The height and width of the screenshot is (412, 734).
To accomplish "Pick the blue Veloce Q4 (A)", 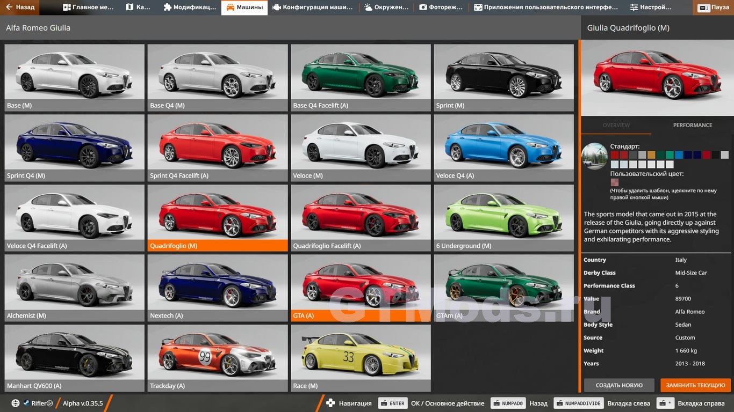I will tap(503, 148).
